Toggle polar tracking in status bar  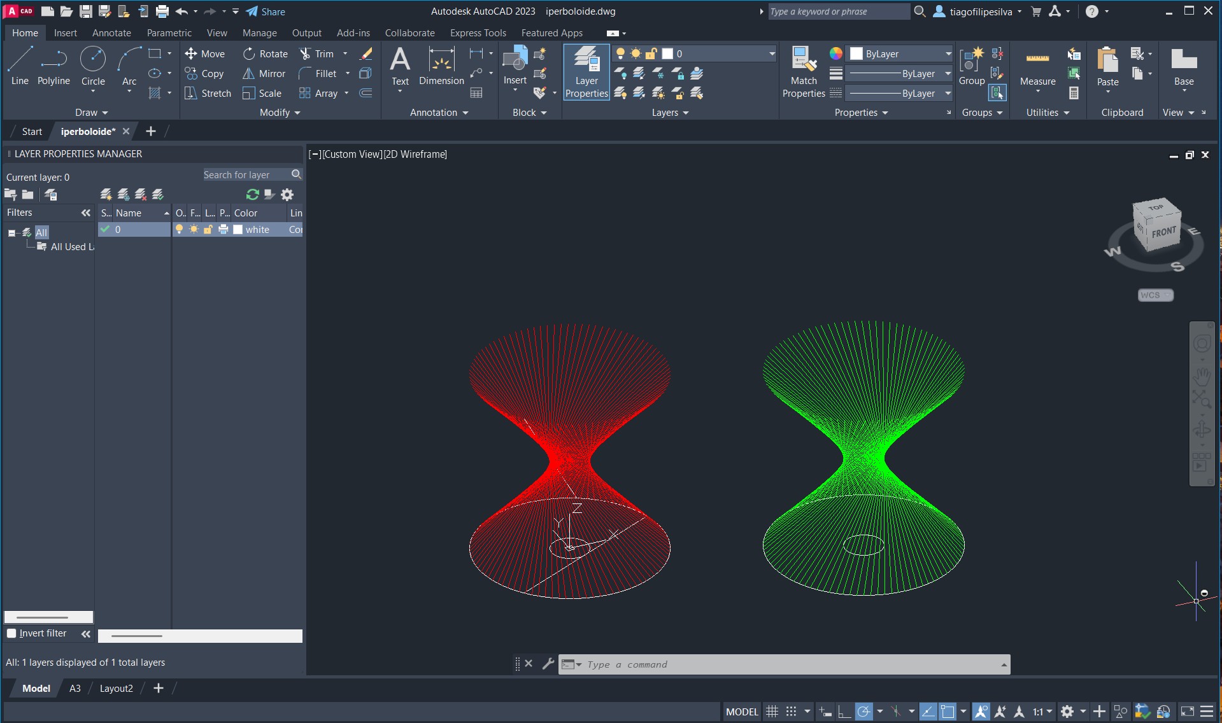coord(863,712)
